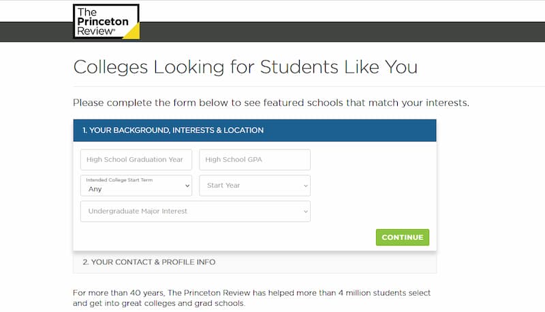The image size is (545, 312).
Task: Open the Intended College Start Term dropdown
Action: point(136,186)
